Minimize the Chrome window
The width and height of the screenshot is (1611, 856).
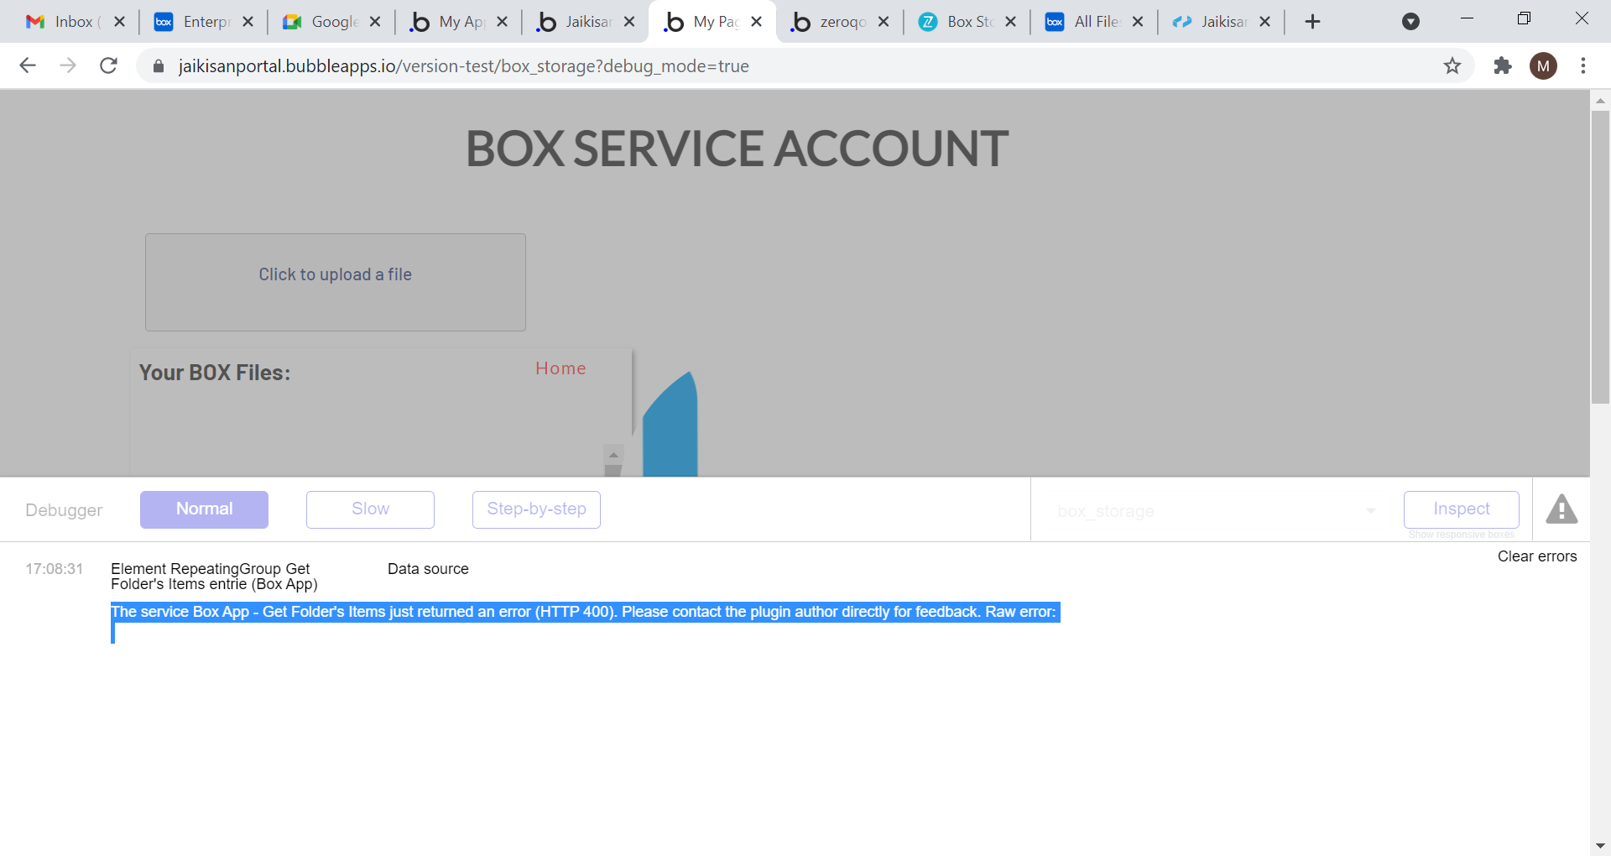point(1467,18)
